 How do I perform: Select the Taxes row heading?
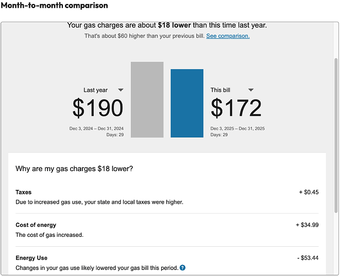(24, 192)
